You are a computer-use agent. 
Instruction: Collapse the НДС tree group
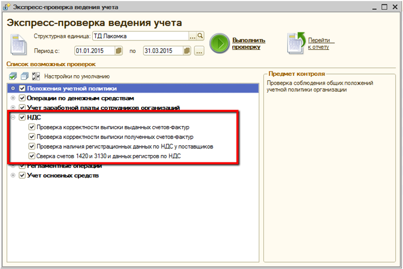pyautogui.click(x=13, y=118)
